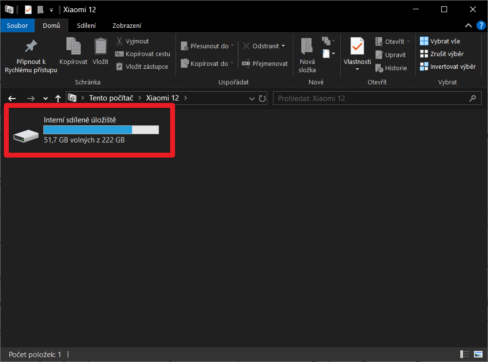488x362 pixels.
Task: Click Invertovat výběr
Action: point(448,67)
